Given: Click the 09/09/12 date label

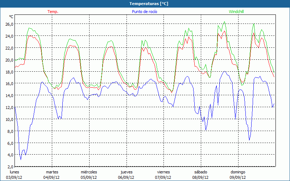Looking at the screenshot, I should (238, 177).
